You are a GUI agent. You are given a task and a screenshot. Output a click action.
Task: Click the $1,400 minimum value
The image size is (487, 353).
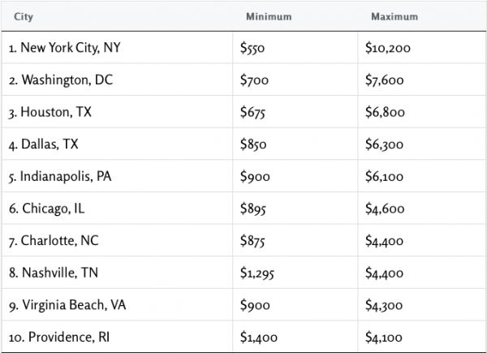tap(259, 337)
